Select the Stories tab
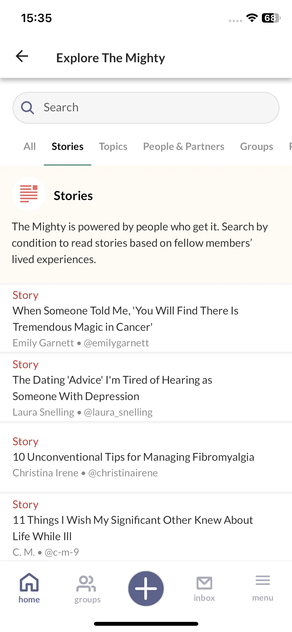This screenshot has width=292, height=632. tap(67, 147)
